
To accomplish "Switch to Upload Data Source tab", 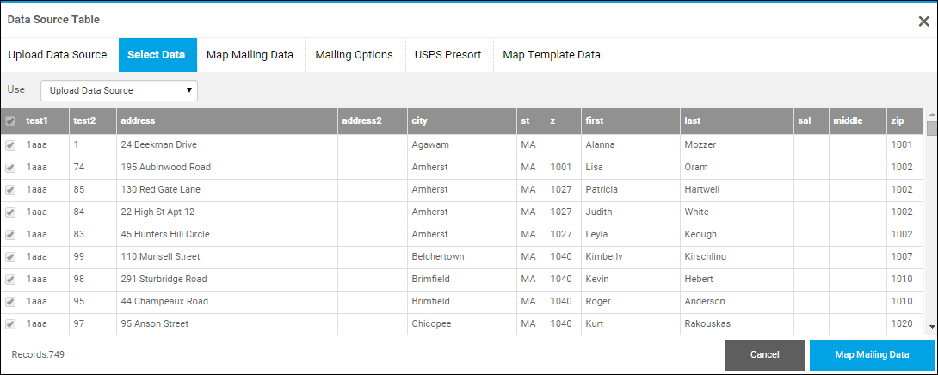I will click(x=58, y=55).
